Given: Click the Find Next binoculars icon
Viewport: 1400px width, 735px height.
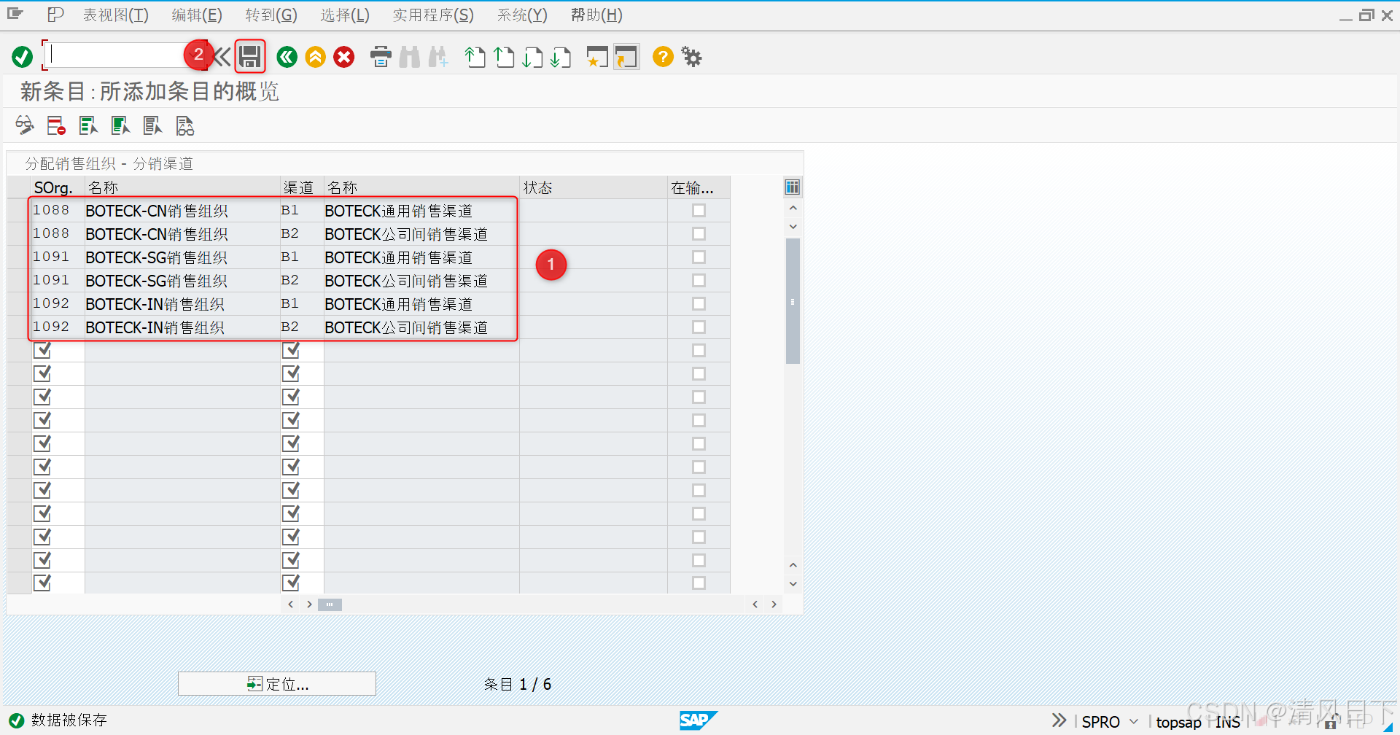Looking at the screenshot, I should [438, 57].
